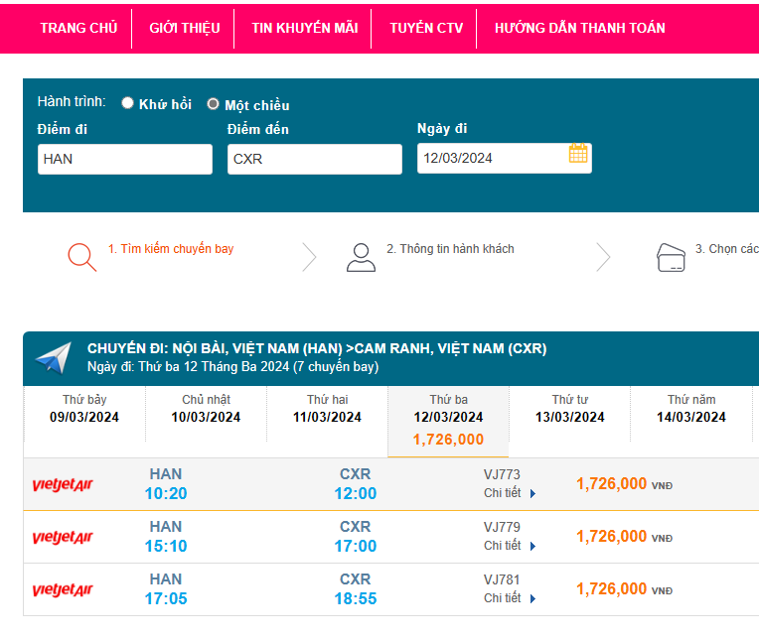Screen dimensions: 759x640
Task: Click the magnifying glass search step icon
Action: (81, 257)
